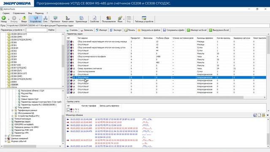Toggle the checkbox of task row 11

[68, 71]
